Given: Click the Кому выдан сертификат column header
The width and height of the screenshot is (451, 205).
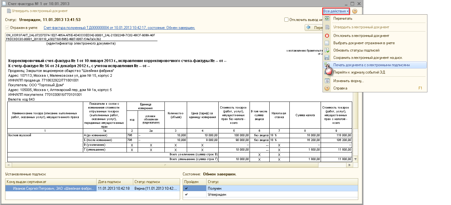Looking at the screenshot, I should click(51, 182).
